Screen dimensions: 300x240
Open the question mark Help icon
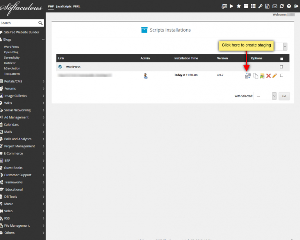pyautogui.click(x=289, y=6)
